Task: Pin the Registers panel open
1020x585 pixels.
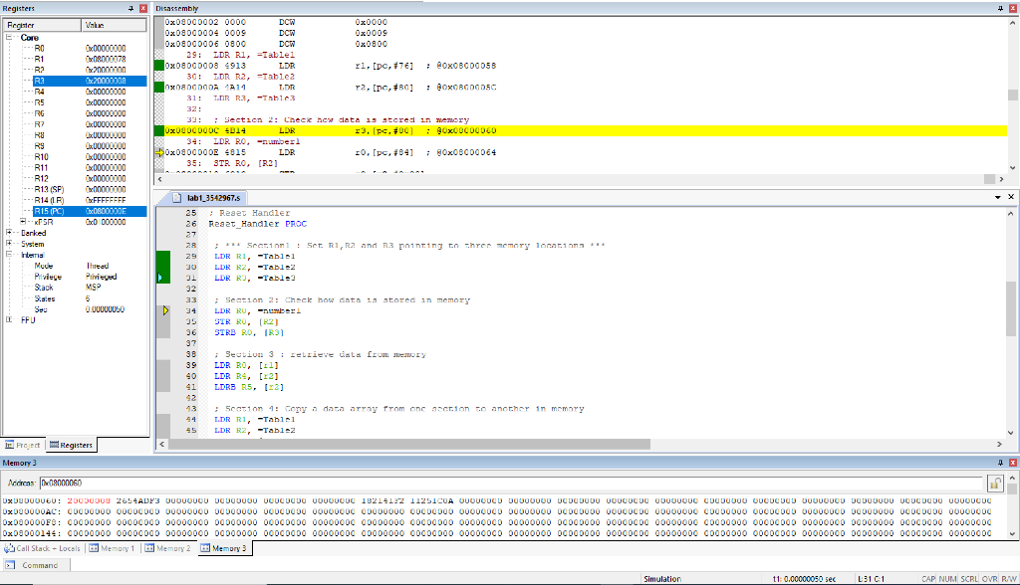Action: tap(130, 8)
